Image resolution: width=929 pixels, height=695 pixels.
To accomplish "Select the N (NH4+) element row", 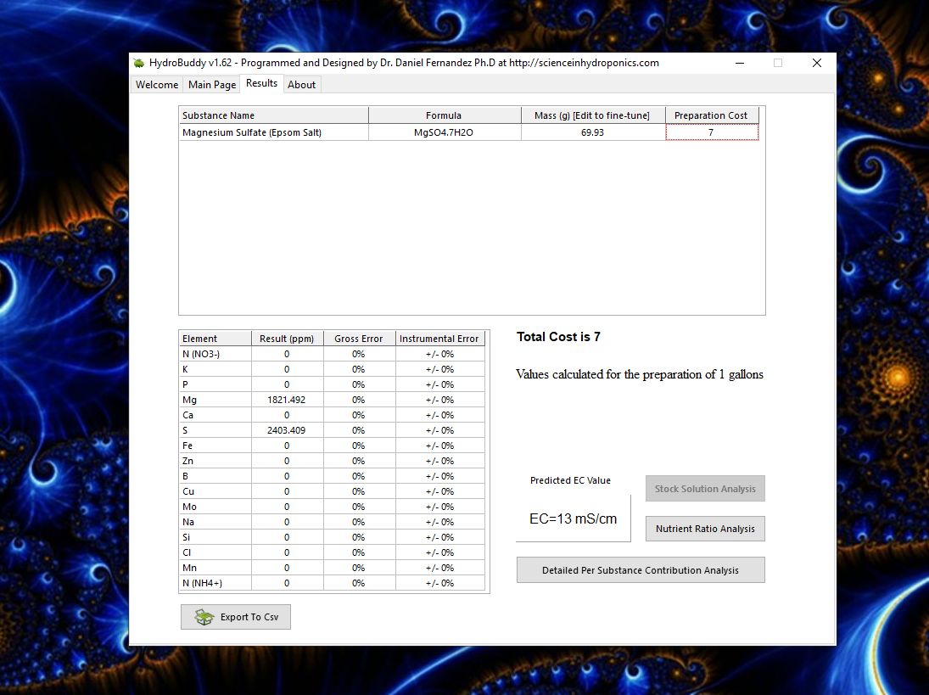I will pos(332,583).
